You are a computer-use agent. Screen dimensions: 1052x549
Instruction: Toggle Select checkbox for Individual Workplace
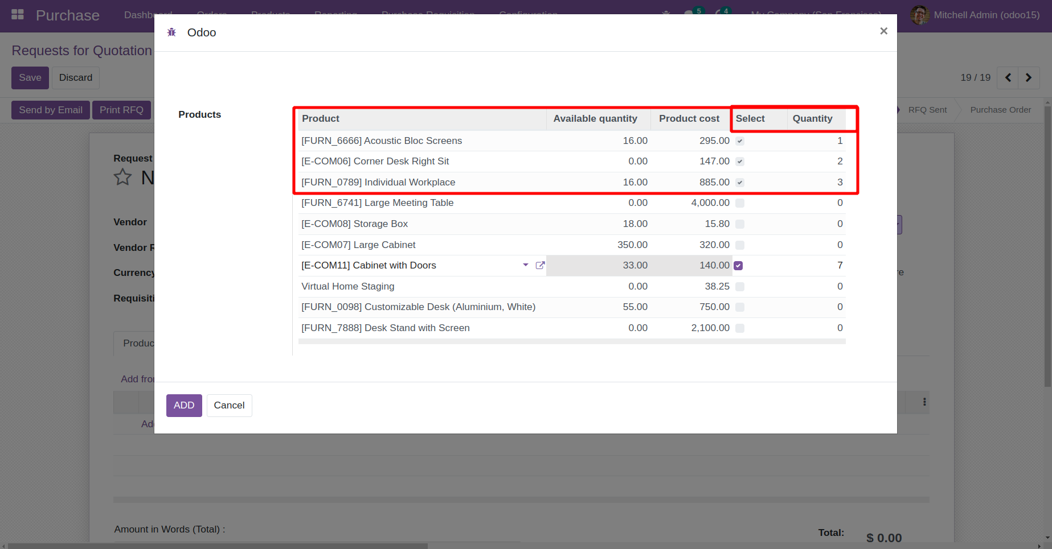(x=739, y=183)
